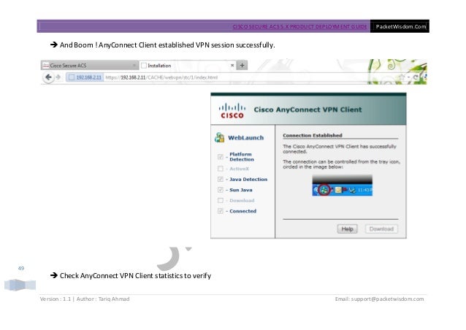
Task: Click the WebLaunch heading text
Action: click(x=245, y=138)
